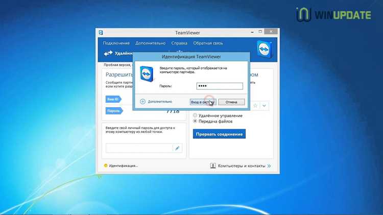Focus the Пароль input field in the dialog
Image resolution: width=383 pixels, height=215 pixels.
(x=220, y=86)
